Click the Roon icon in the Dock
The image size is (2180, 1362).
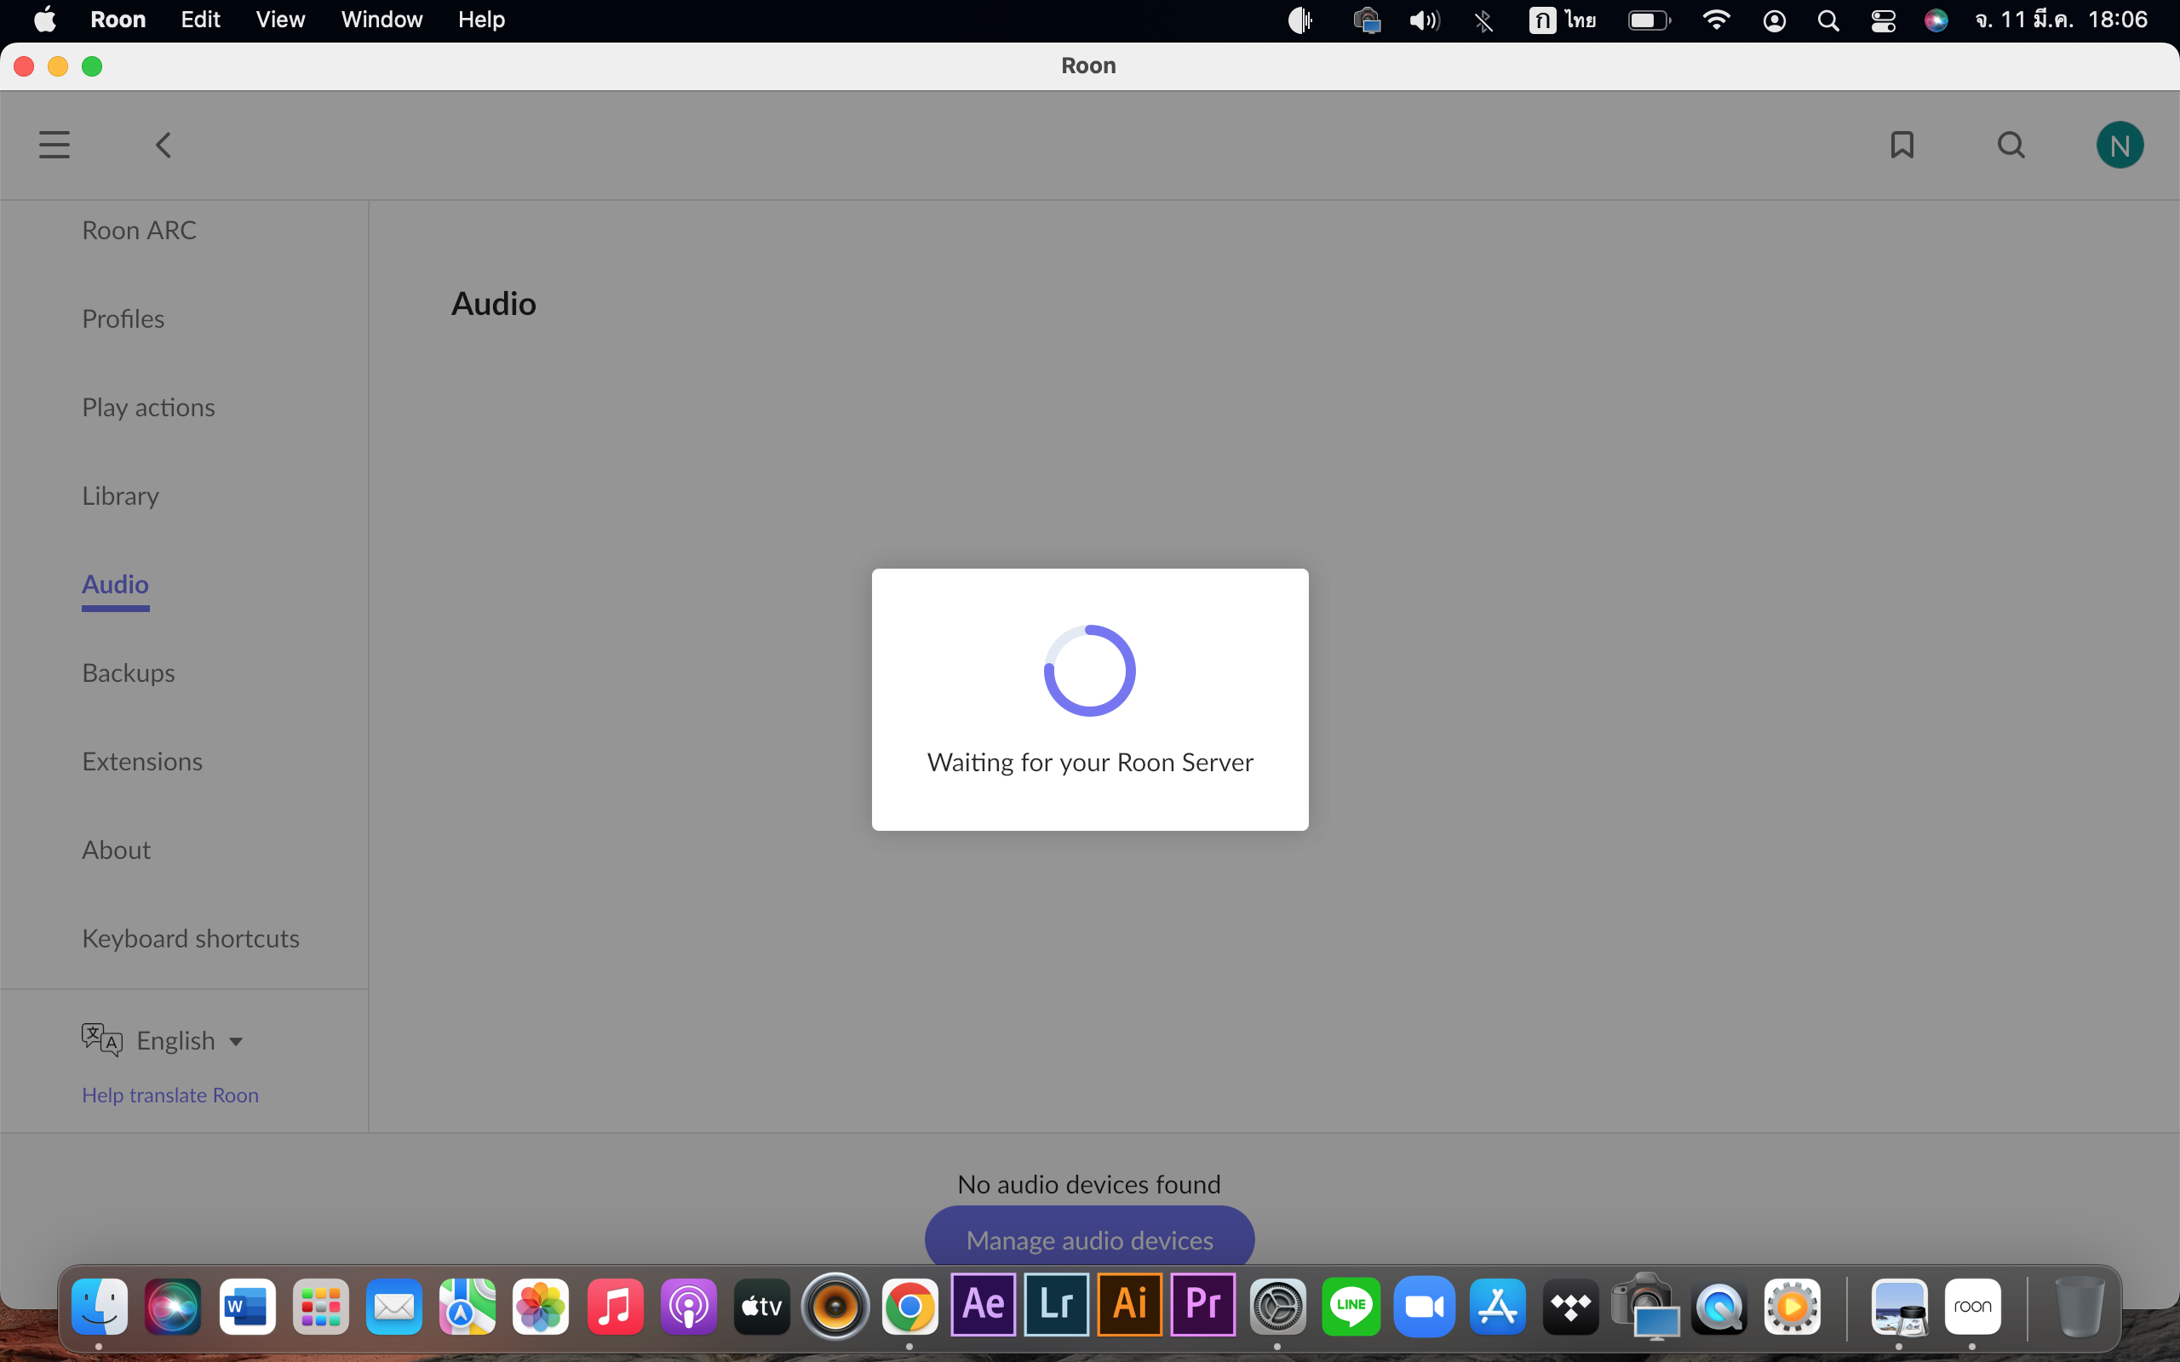1973,1306
